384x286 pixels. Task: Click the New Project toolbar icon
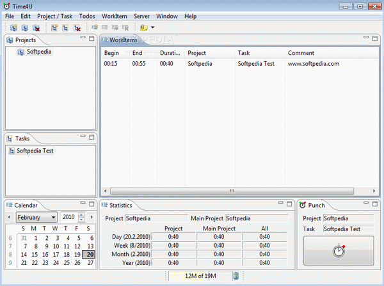(x=13, y=27)
